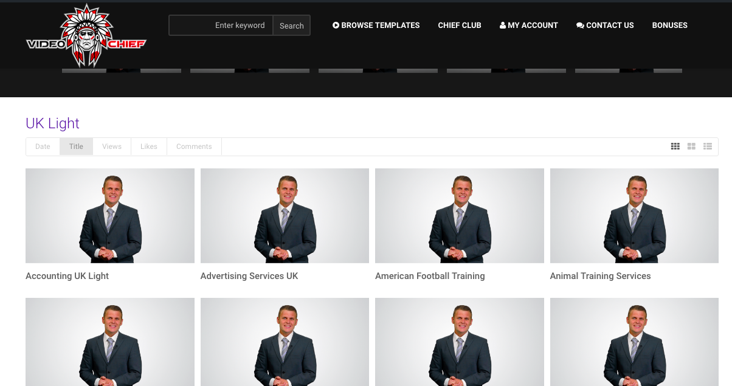Open Browse Templates menu
732x386 pixels.
[376, 26]
